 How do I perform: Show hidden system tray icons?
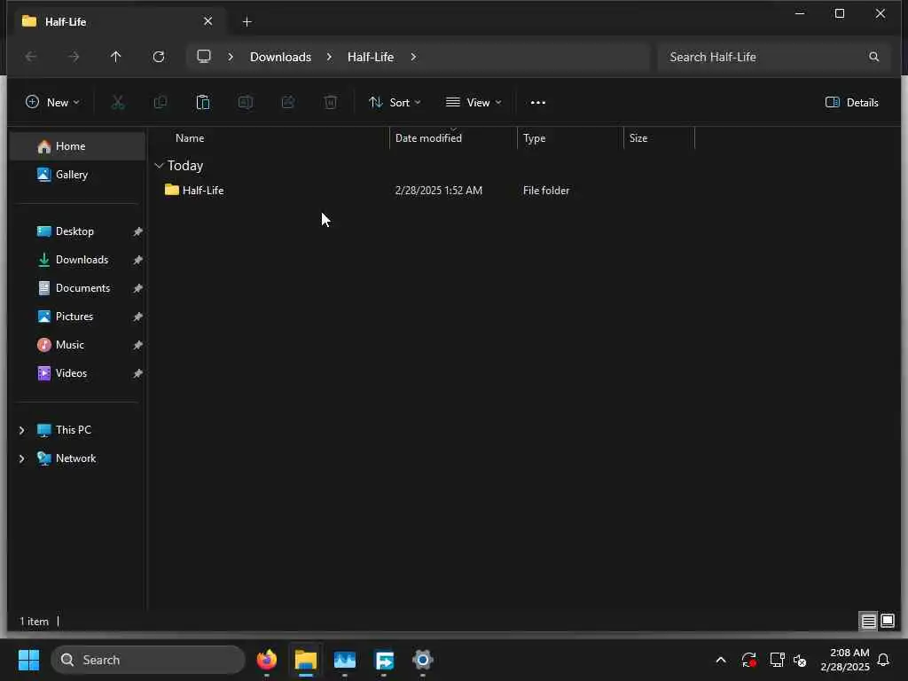[x=721, y=660]
